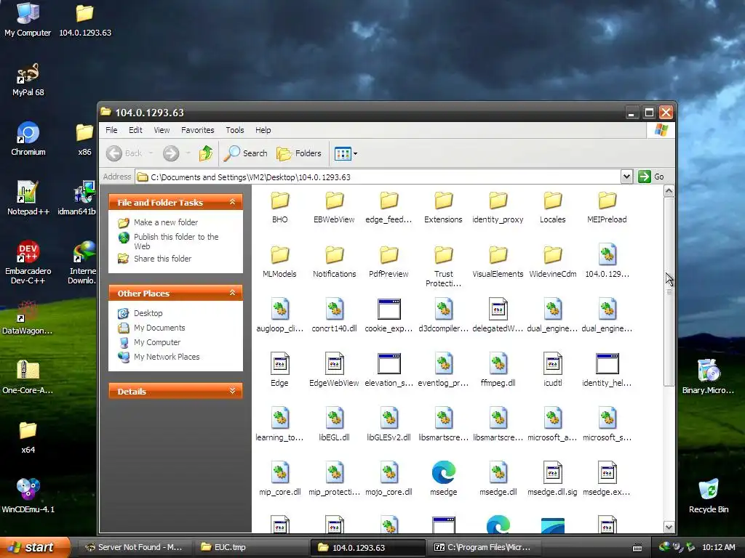Expand the Address bar dropdown
Image resolution: width=745 pixels, height=558 pixels.
tap(626, 177)
